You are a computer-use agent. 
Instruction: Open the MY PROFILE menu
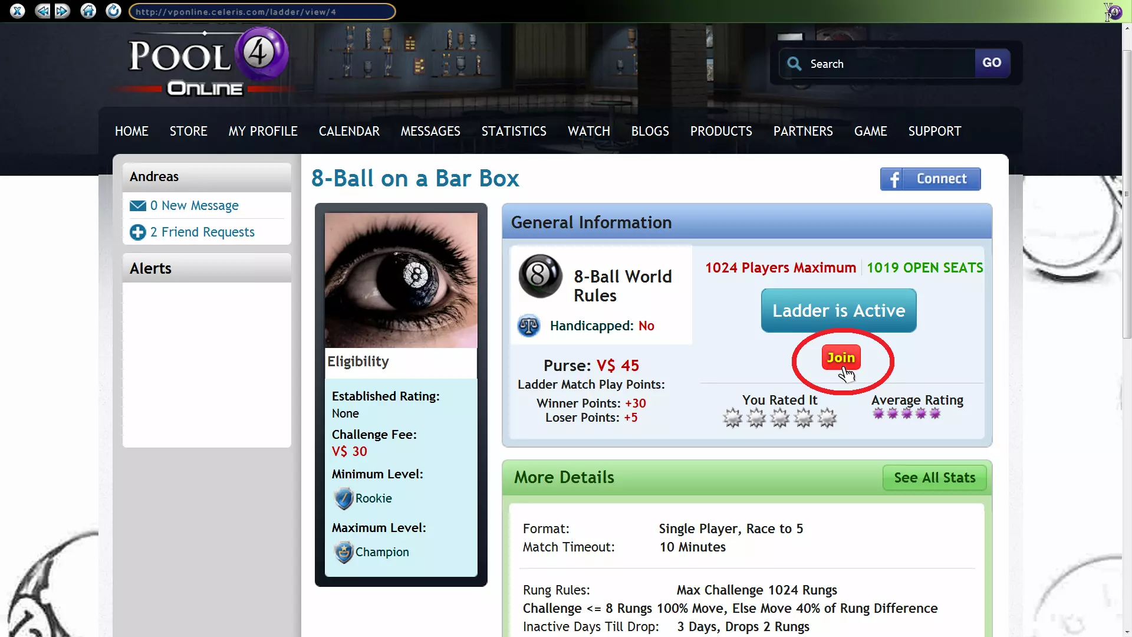(x=263, y=131)
